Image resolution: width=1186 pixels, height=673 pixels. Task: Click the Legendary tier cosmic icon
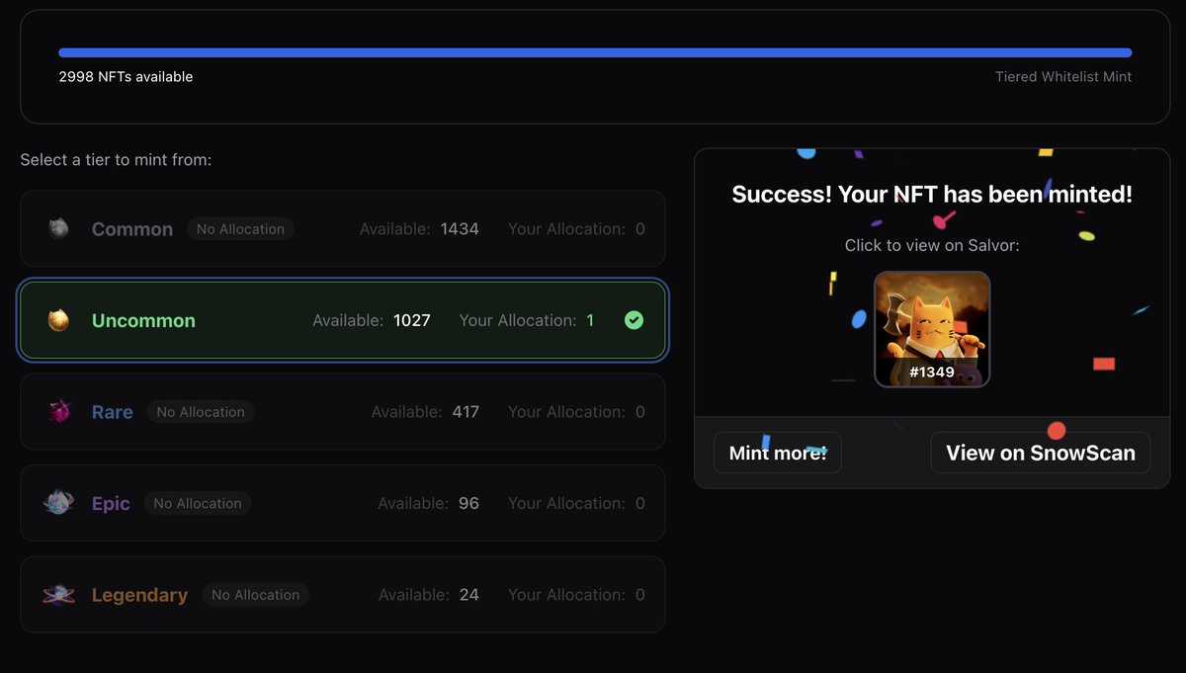pyautogui.click(x=57, y=594)
